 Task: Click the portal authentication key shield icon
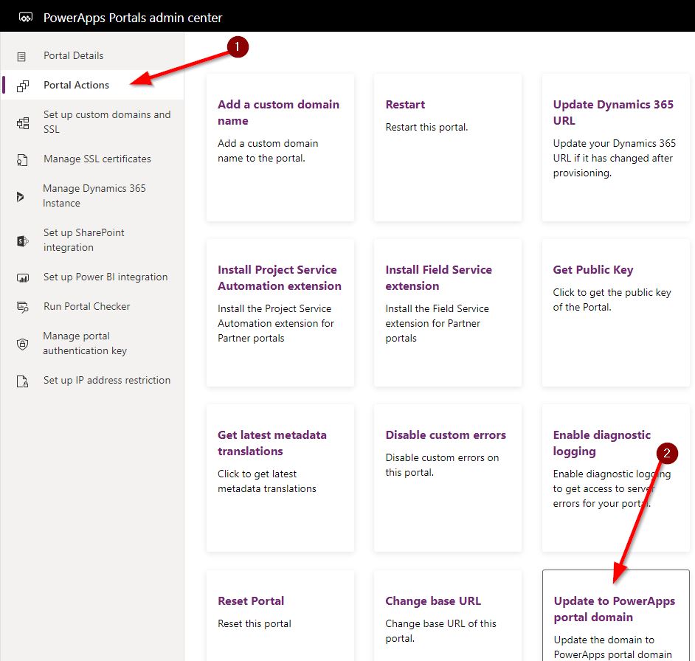22,344
